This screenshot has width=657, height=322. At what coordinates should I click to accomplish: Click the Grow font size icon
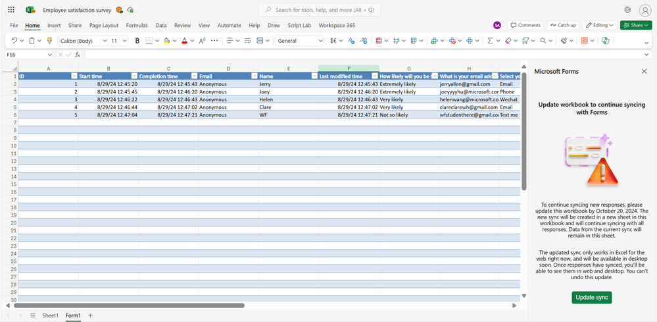tap(202, 41)
